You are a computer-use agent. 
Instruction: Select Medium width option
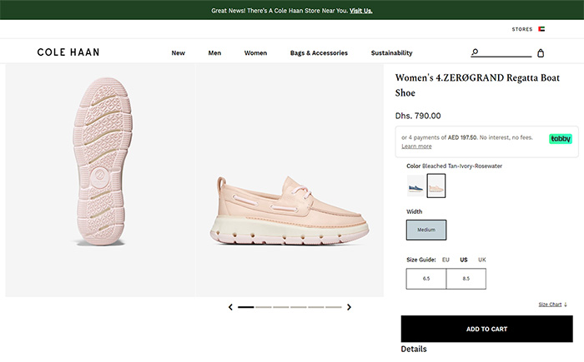click(426, 230)
